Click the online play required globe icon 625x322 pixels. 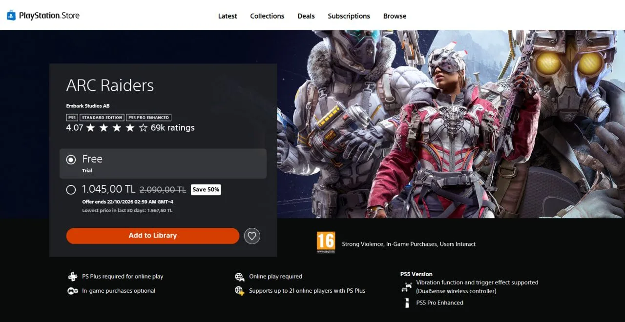coord(239,277)
